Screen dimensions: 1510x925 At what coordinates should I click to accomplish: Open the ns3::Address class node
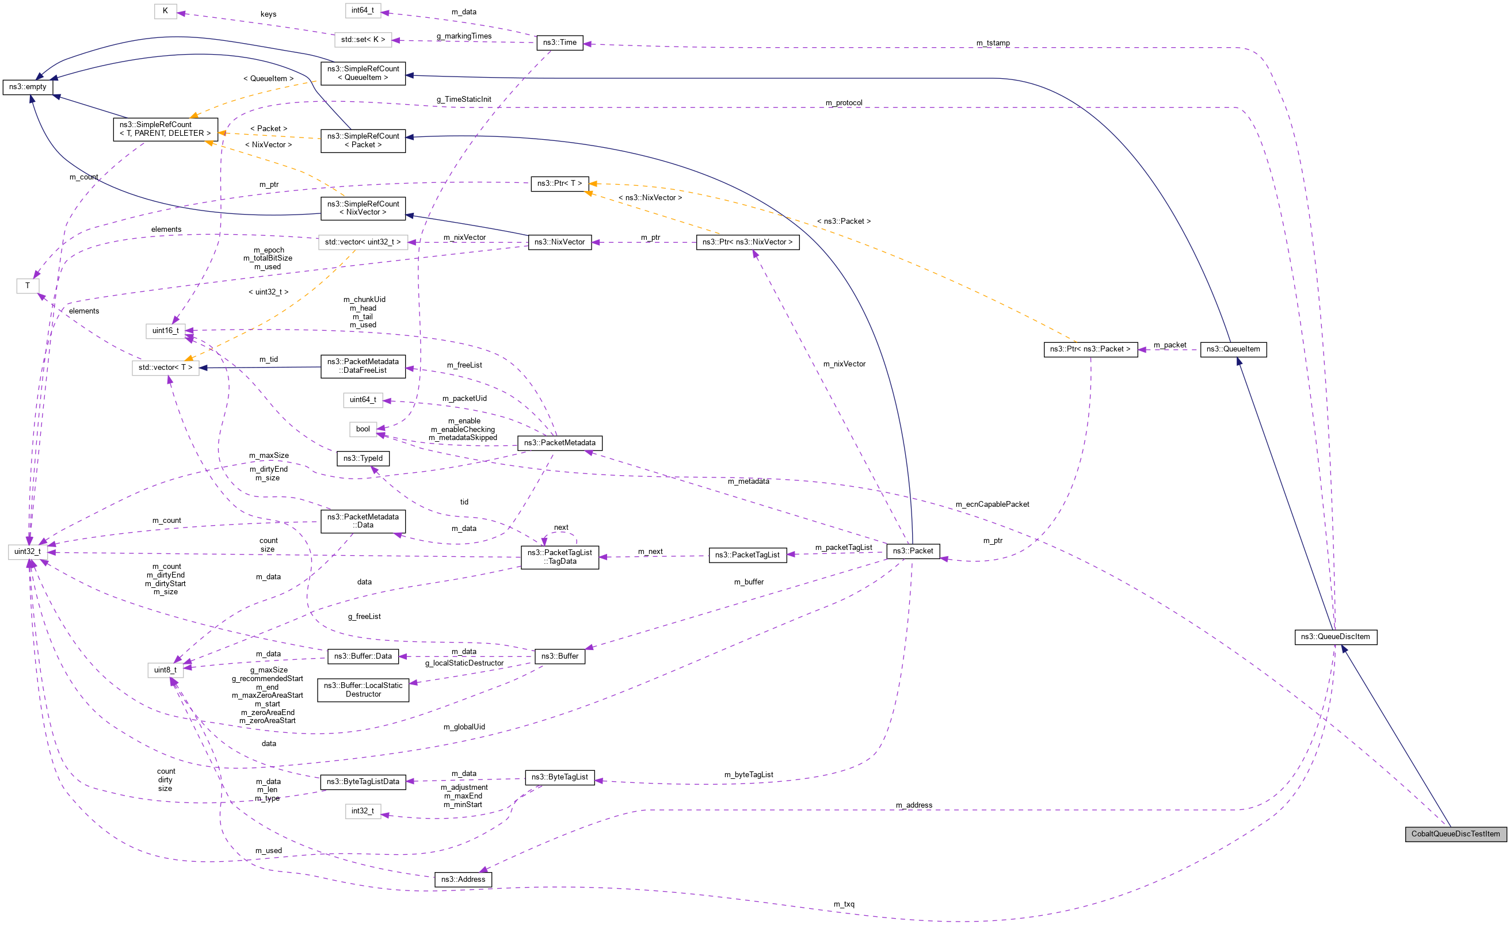coord(463,879)
